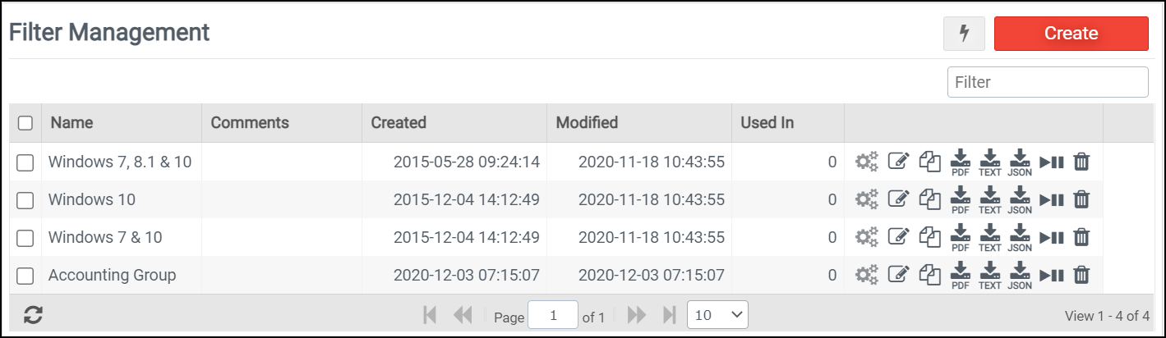
Task: Download JSON for Windows 10 filter
Action: point(1019,199)
